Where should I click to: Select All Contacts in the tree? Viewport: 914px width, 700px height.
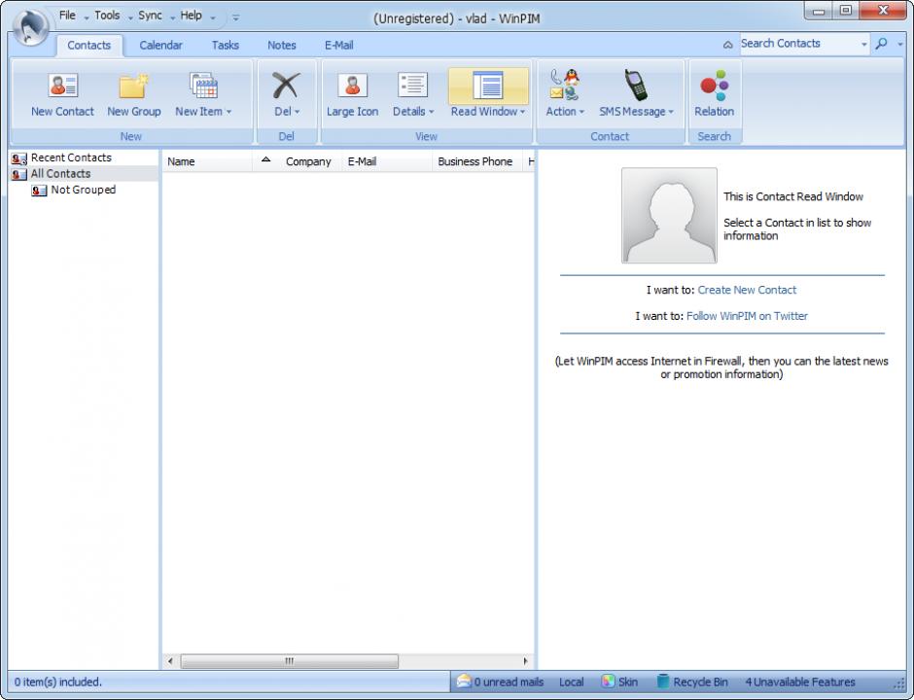(60, 174)
